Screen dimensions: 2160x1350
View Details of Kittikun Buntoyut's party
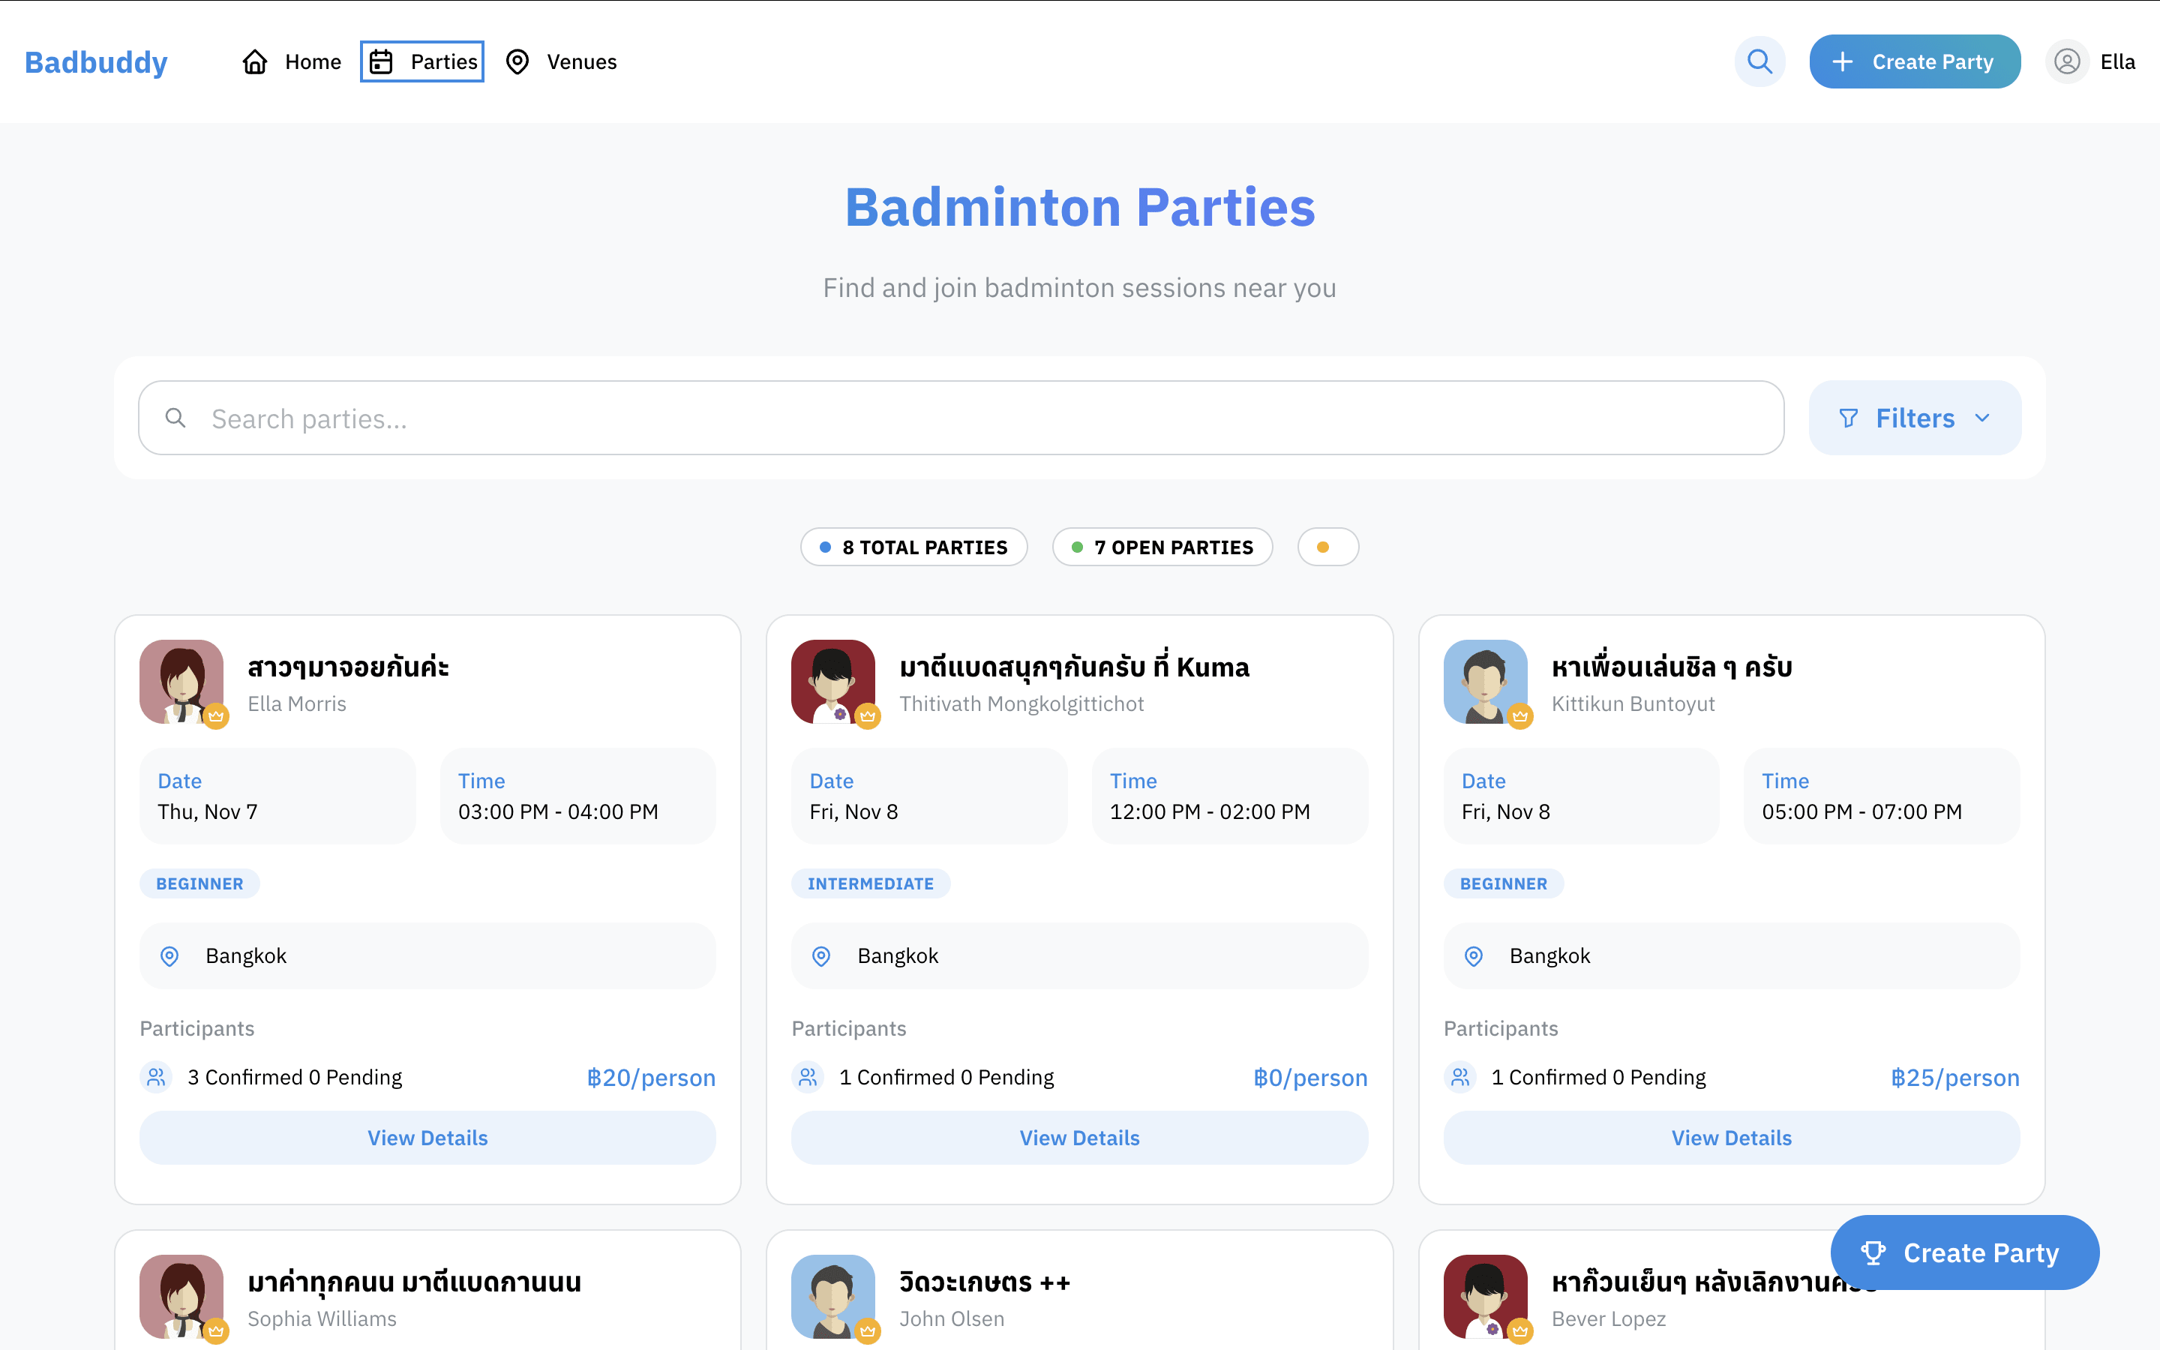point(1731,1138)
